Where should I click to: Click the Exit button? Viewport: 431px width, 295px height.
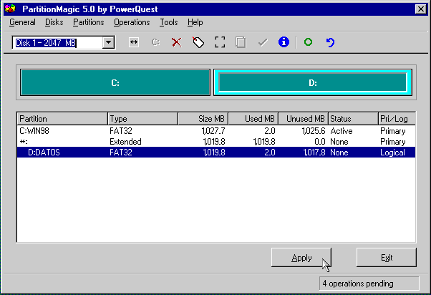(x=387, y=258)
